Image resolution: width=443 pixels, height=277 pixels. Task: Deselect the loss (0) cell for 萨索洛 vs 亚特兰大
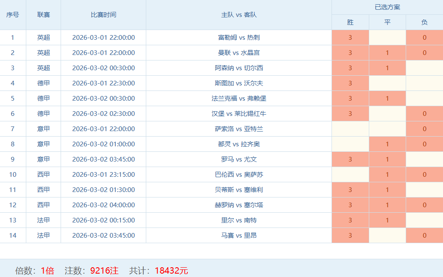(x=424, y=129)
